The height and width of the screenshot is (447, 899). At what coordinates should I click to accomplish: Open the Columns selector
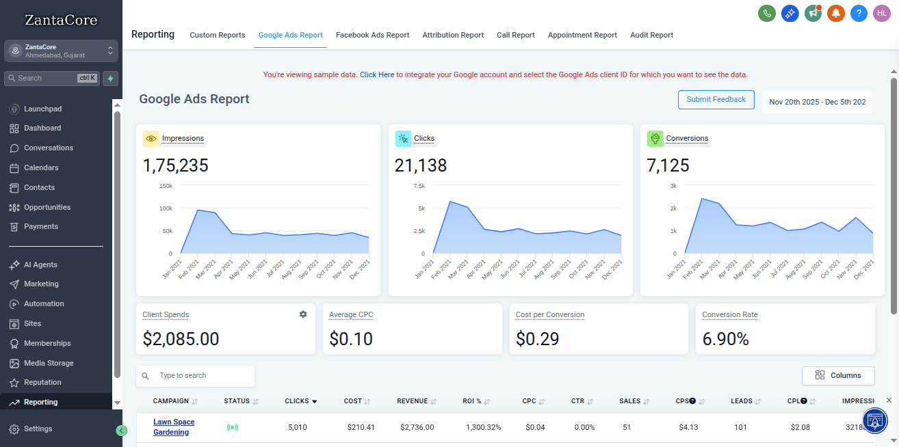coord(837,375)
